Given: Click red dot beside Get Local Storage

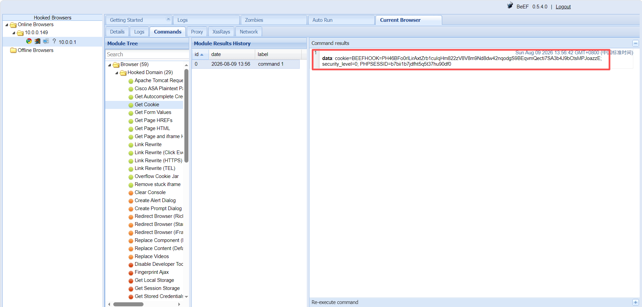Looking at the screenshot, I should pyautogui.click(x=131, y=281).
